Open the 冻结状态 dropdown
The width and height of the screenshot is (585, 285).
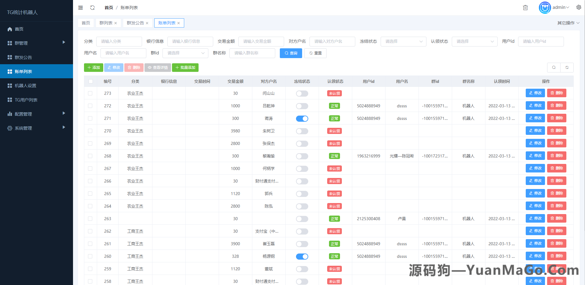[x=403, y=41]
